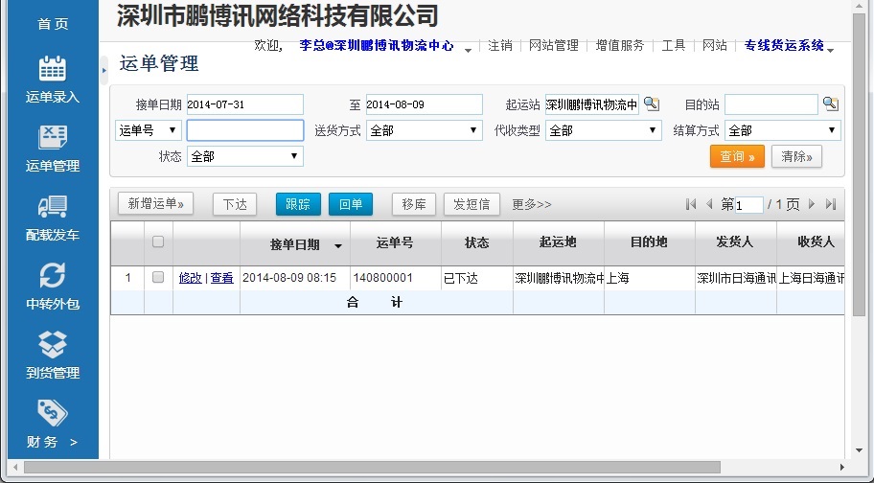Image resolution: width=874 pixels, height=483 pixels.
Task: Check the row for waybill 140800001
Action: coord(158,277)
